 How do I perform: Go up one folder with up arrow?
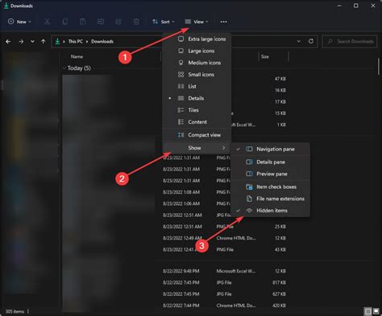pyautogui.click(x=43, y=42)
